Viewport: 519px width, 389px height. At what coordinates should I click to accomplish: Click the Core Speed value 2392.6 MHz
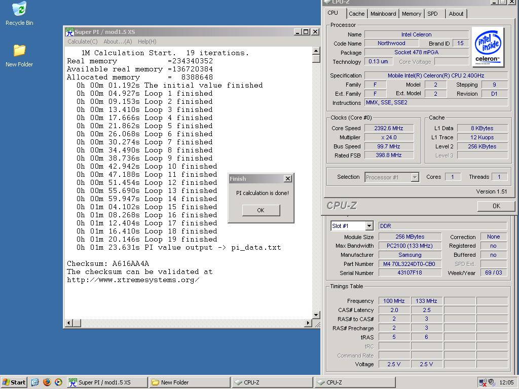pos(389,128)
